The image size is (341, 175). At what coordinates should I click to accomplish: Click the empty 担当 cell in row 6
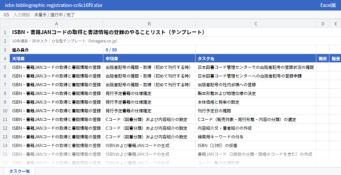pyautogui.click(x=335, y=76)
